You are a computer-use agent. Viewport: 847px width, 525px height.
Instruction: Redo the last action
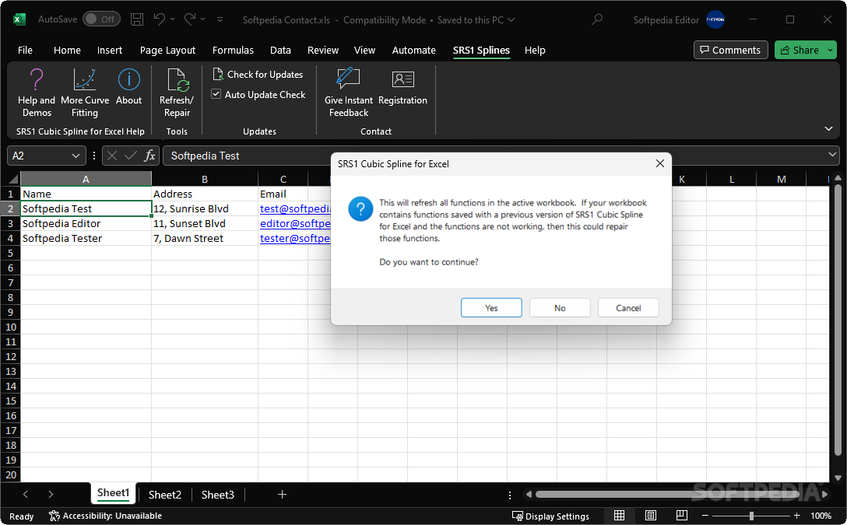coord(190,19)
